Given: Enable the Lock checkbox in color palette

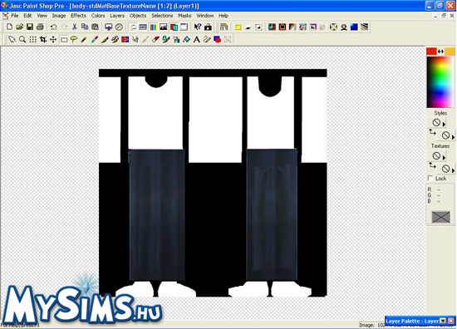Looking at the screenshot, I should [x=430, y=178].
